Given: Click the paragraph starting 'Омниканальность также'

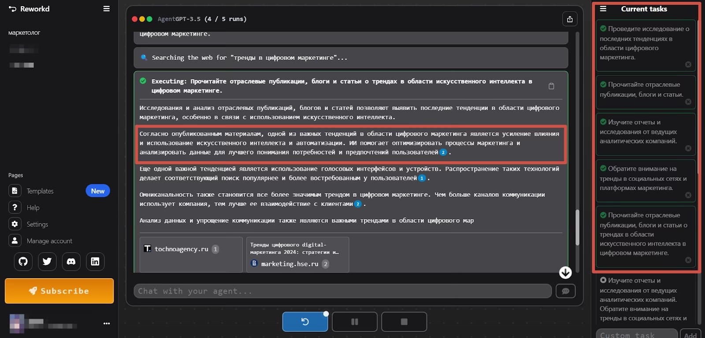Looking at the screenshot, I should click(x=342, y=199).
